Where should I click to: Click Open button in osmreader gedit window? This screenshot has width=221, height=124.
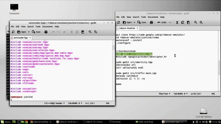(x=22, y=32)
